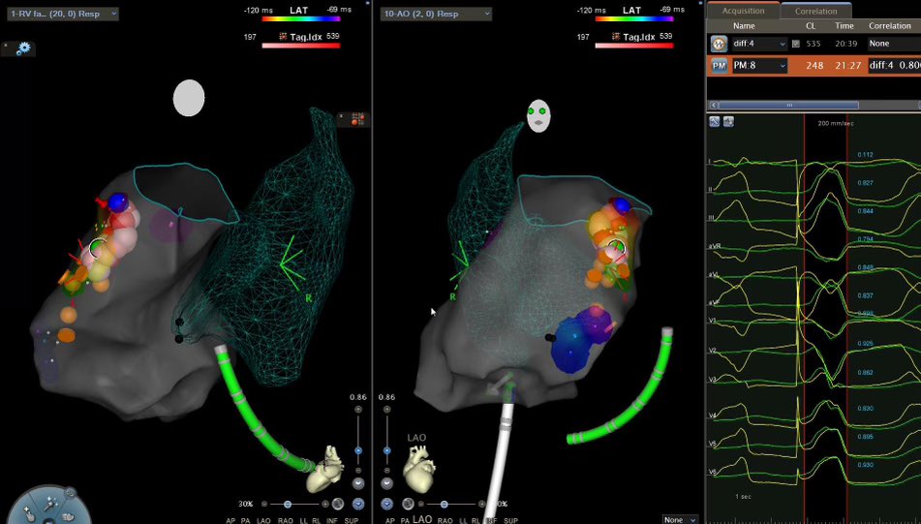
Task: Zoom out with left viewer's vertical minus button
Action: coord(358,471)
